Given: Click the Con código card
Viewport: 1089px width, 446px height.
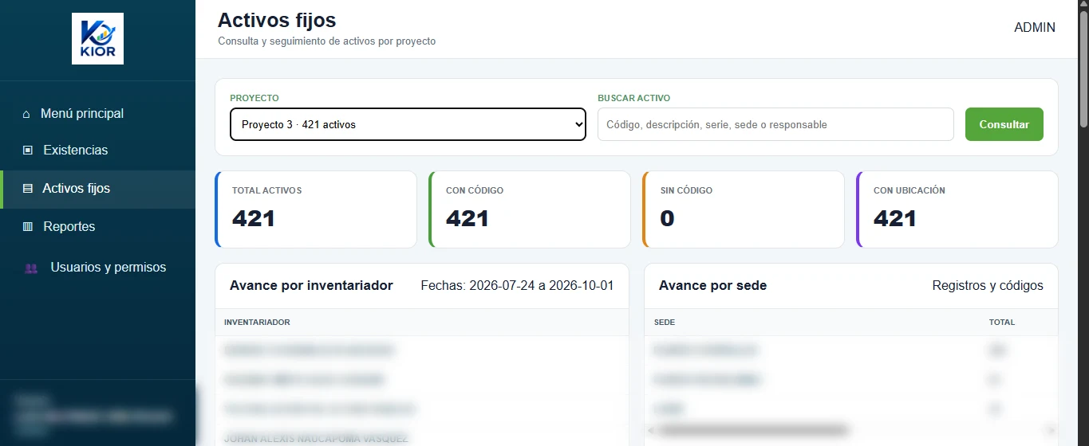Looking at the screenshot, I should click(x=530, y=209).
